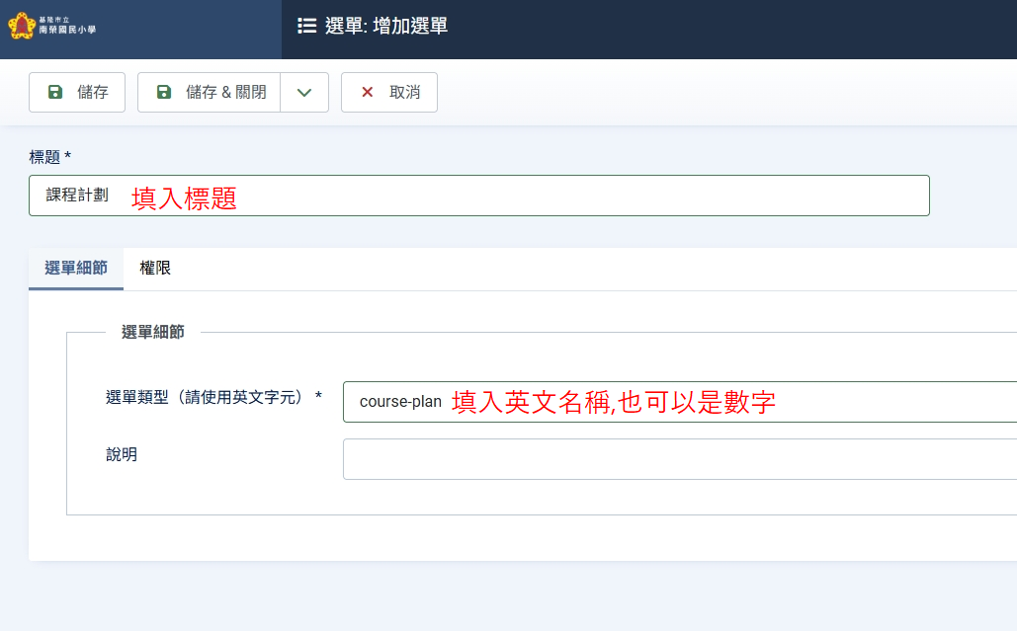Click the red X icon on 取消
Image resolution: width=1017 pixels, height=631 pixels.
[368, 92]
